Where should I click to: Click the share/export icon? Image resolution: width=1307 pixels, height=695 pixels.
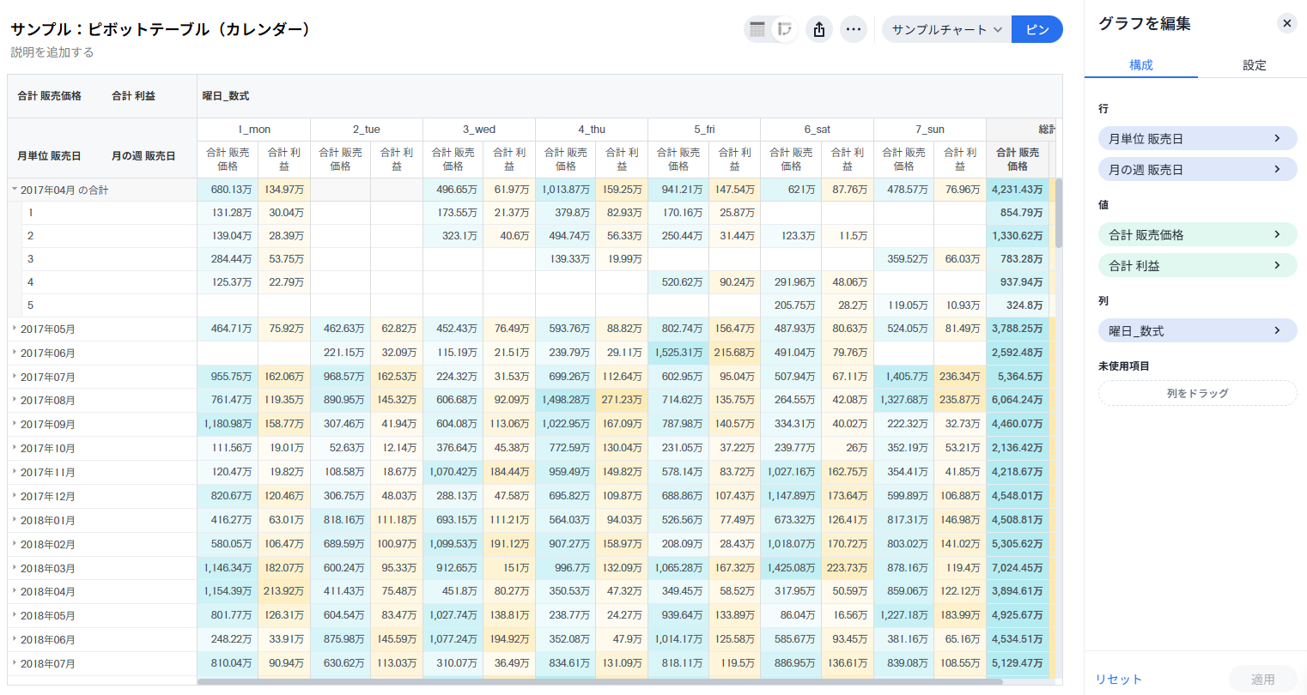(x=819, y=29)
